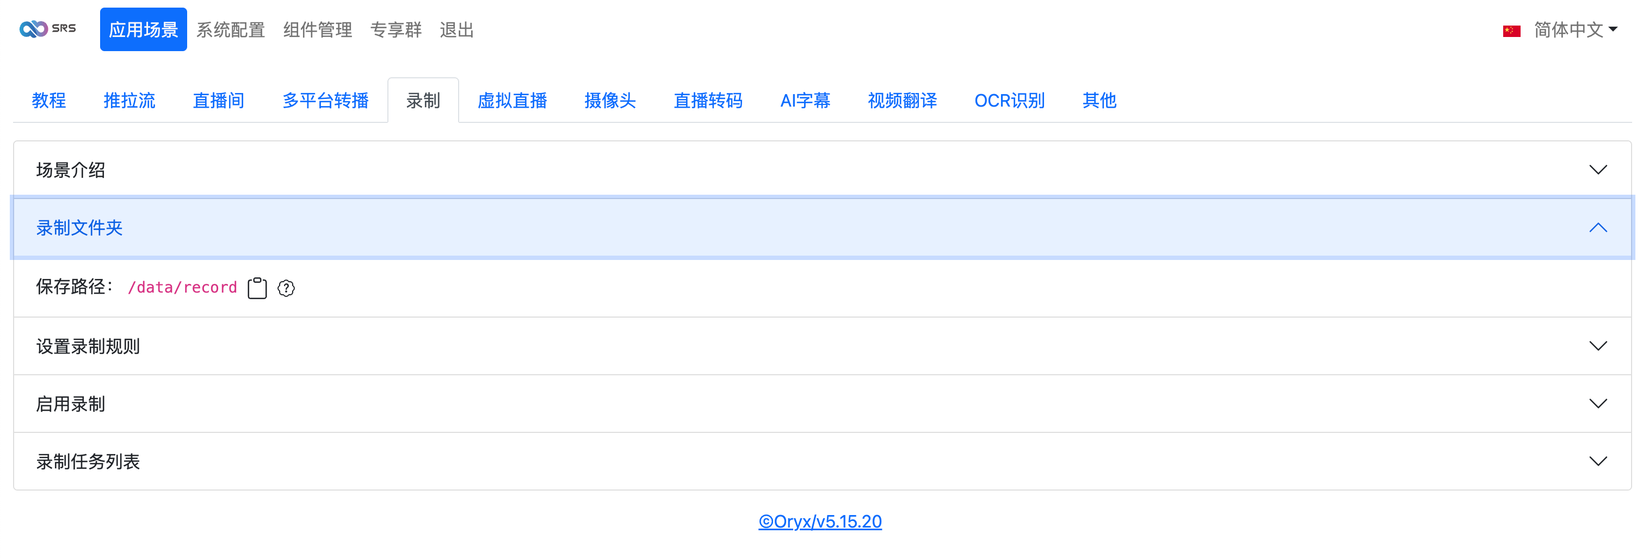Switch to the 其他 tab

[x=1100, y=100]
